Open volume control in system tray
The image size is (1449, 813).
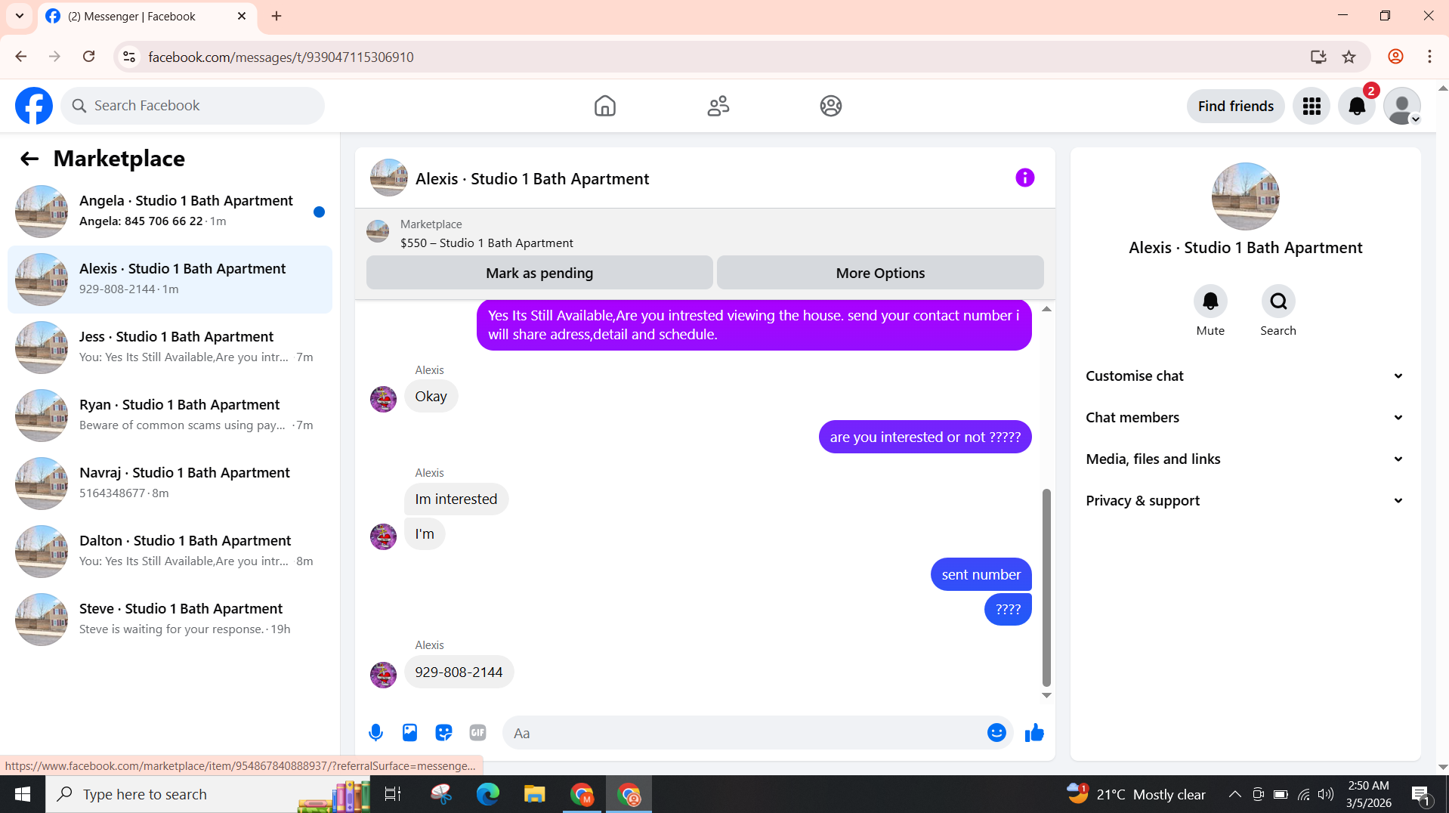click(x=1326, y=794)
